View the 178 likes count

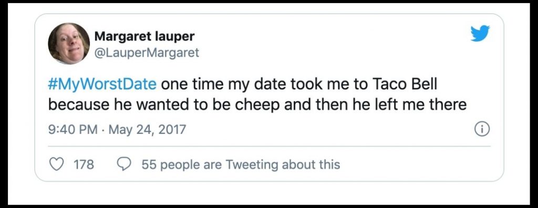[x=84, y=164]
